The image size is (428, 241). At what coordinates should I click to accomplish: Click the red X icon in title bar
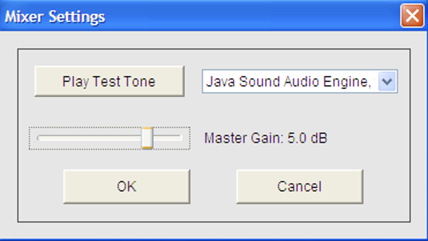412,16
